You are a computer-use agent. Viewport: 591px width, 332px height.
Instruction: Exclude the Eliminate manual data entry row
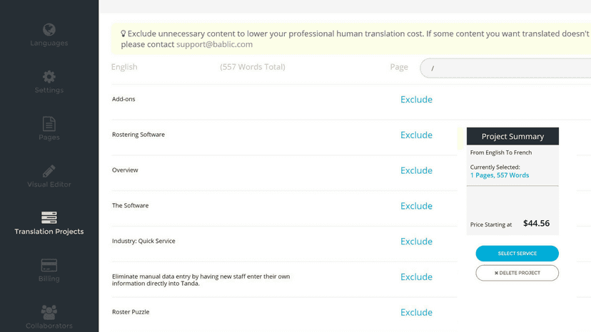[x=416, y=276]
